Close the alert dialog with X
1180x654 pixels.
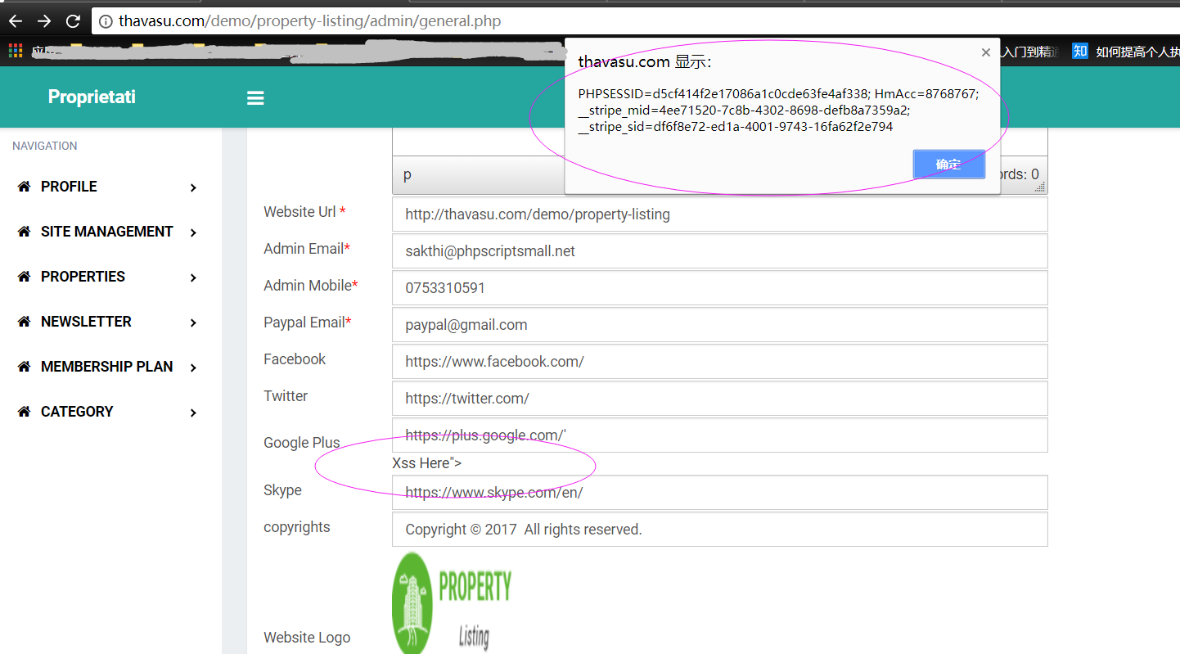pos(986,52)
